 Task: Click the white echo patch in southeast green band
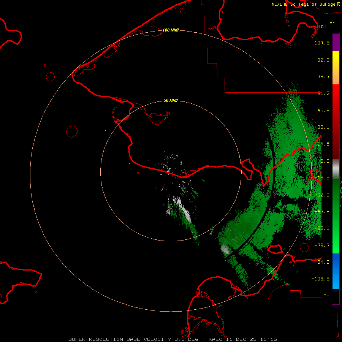click(225, 249)
